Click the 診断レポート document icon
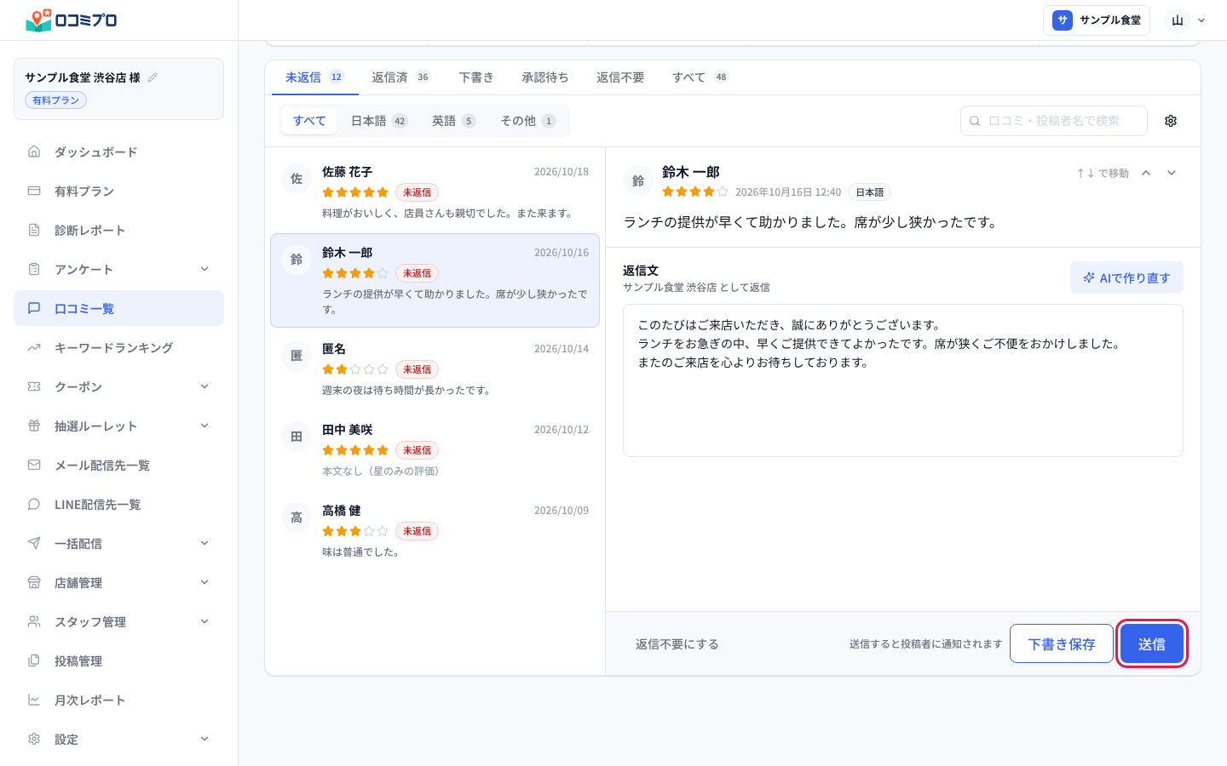Image resolution: width=1227 pixels, height=766 pixels. pyautogui.click(x=34, y=230)
